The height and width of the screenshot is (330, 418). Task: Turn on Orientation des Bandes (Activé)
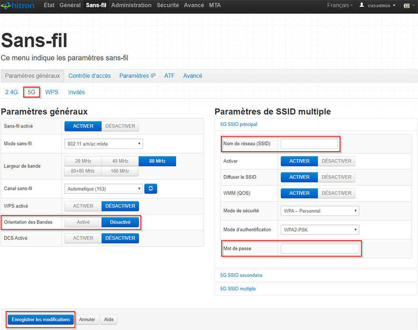[83, 222]
